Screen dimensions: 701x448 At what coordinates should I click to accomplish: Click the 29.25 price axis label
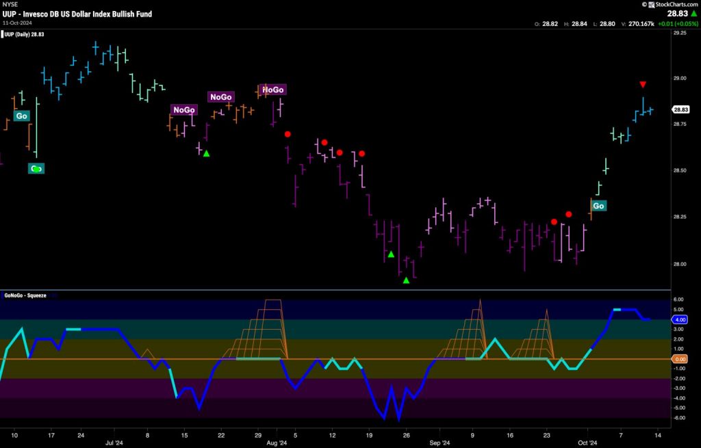[680, 33]
